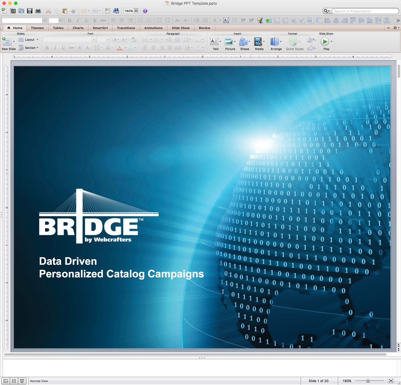Toggle italic formatting

(x=55, y=48)
